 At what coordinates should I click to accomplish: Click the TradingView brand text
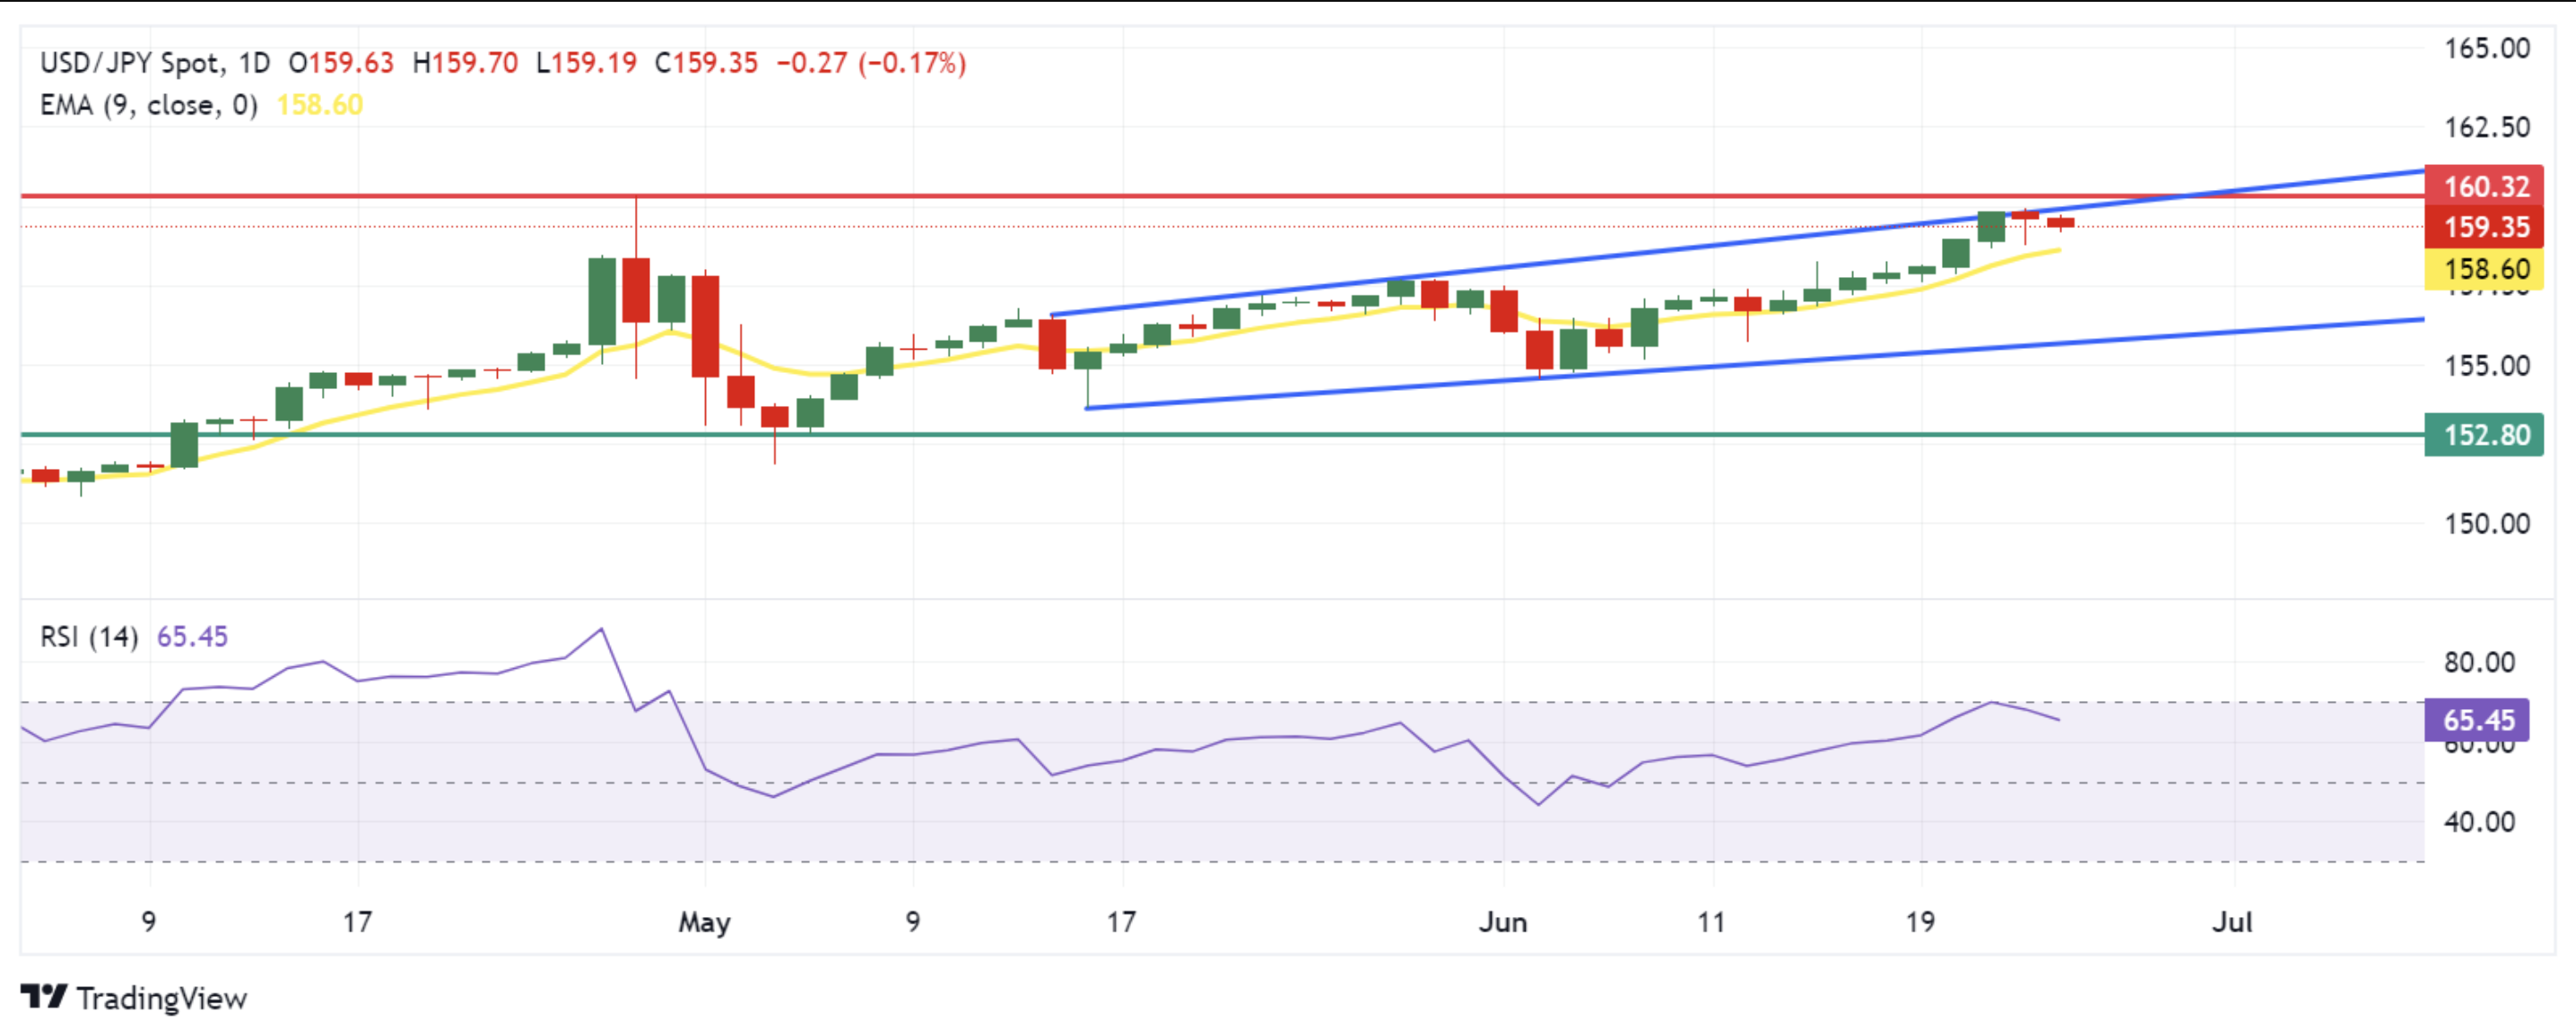pyautogui.click(x=162, y=998)
